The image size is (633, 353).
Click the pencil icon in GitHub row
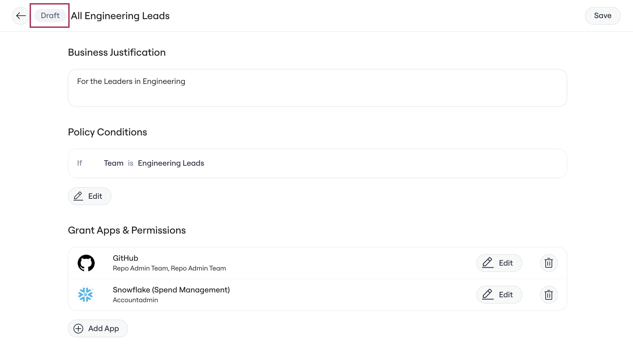(488, 262)
